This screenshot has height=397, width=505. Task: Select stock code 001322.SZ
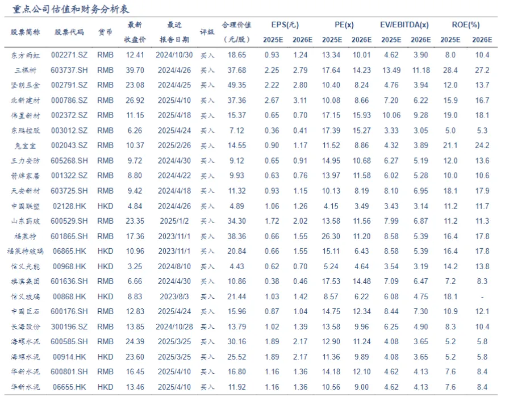pos(69,176)
